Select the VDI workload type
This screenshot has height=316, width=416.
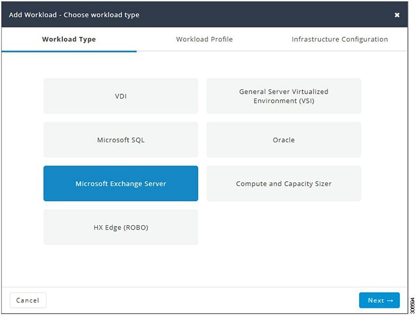pyautogui.click(x=121, y=96)
